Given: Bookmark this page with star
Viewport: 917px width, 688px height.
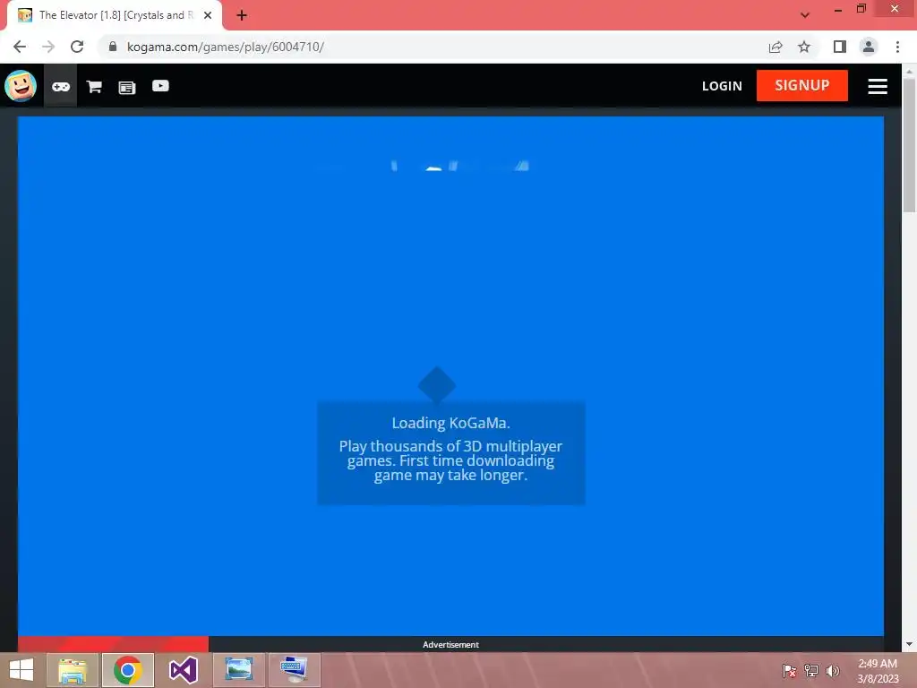Looking at the screenshot, I should point(804,47).
